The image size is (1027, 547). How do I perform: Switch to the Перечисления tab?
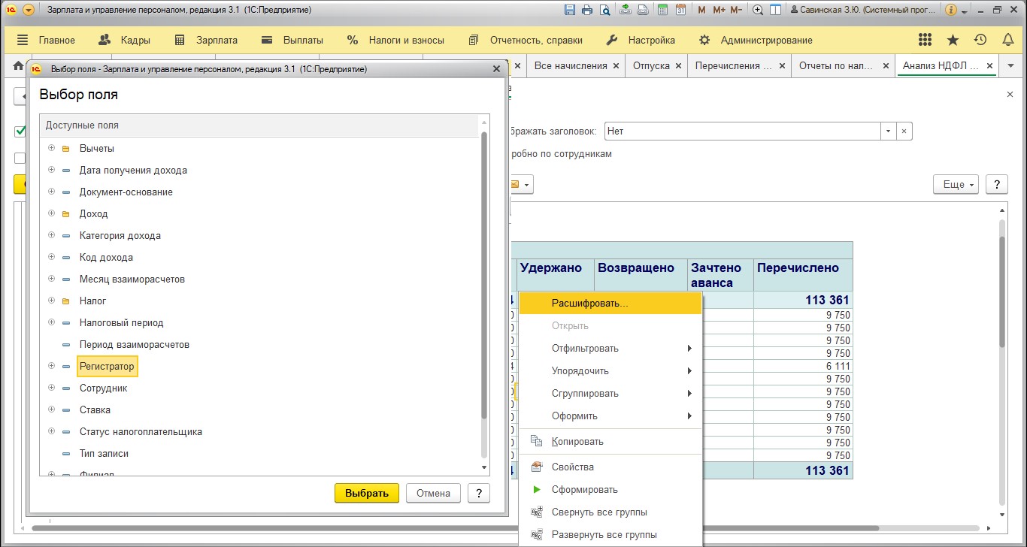point(740,65)
